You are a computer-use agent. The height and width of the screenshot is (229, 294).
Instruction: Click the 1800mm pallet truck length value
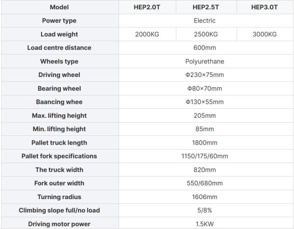point(204,143)
